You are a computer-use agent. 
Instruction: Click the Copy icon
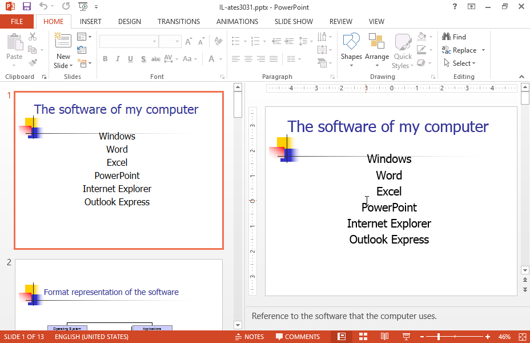coord(33,50)
